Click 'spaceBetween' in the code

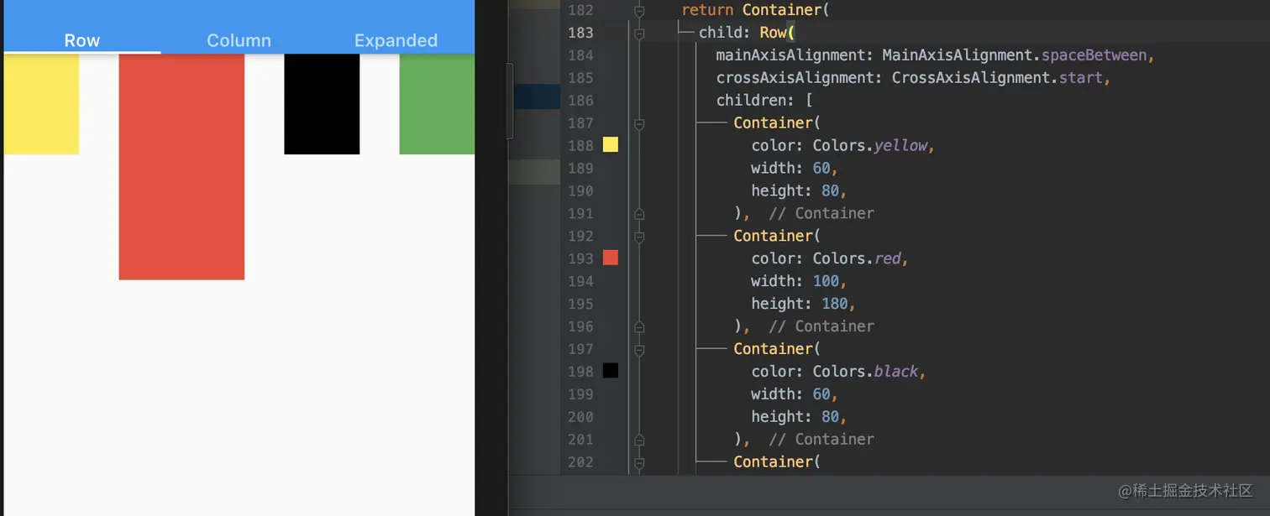click(1094, 55)
